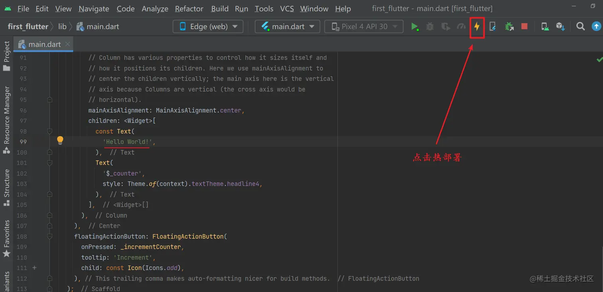The width and height of the screenshot is (603, 292).
Task: Open the main.dart run configuration dropdown
Action: [x=287, y=27]
